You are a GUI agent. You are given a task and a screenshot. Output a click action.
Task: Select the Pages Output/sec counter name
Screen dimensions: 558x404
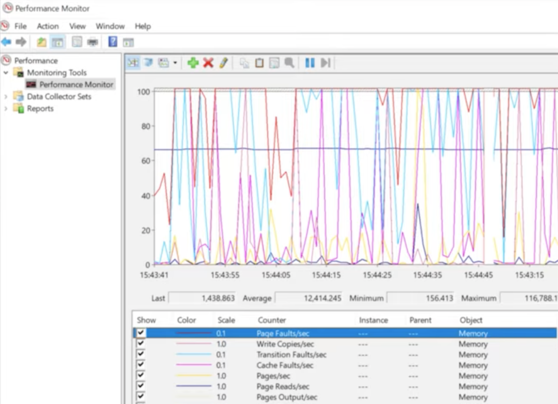[286, 397]
